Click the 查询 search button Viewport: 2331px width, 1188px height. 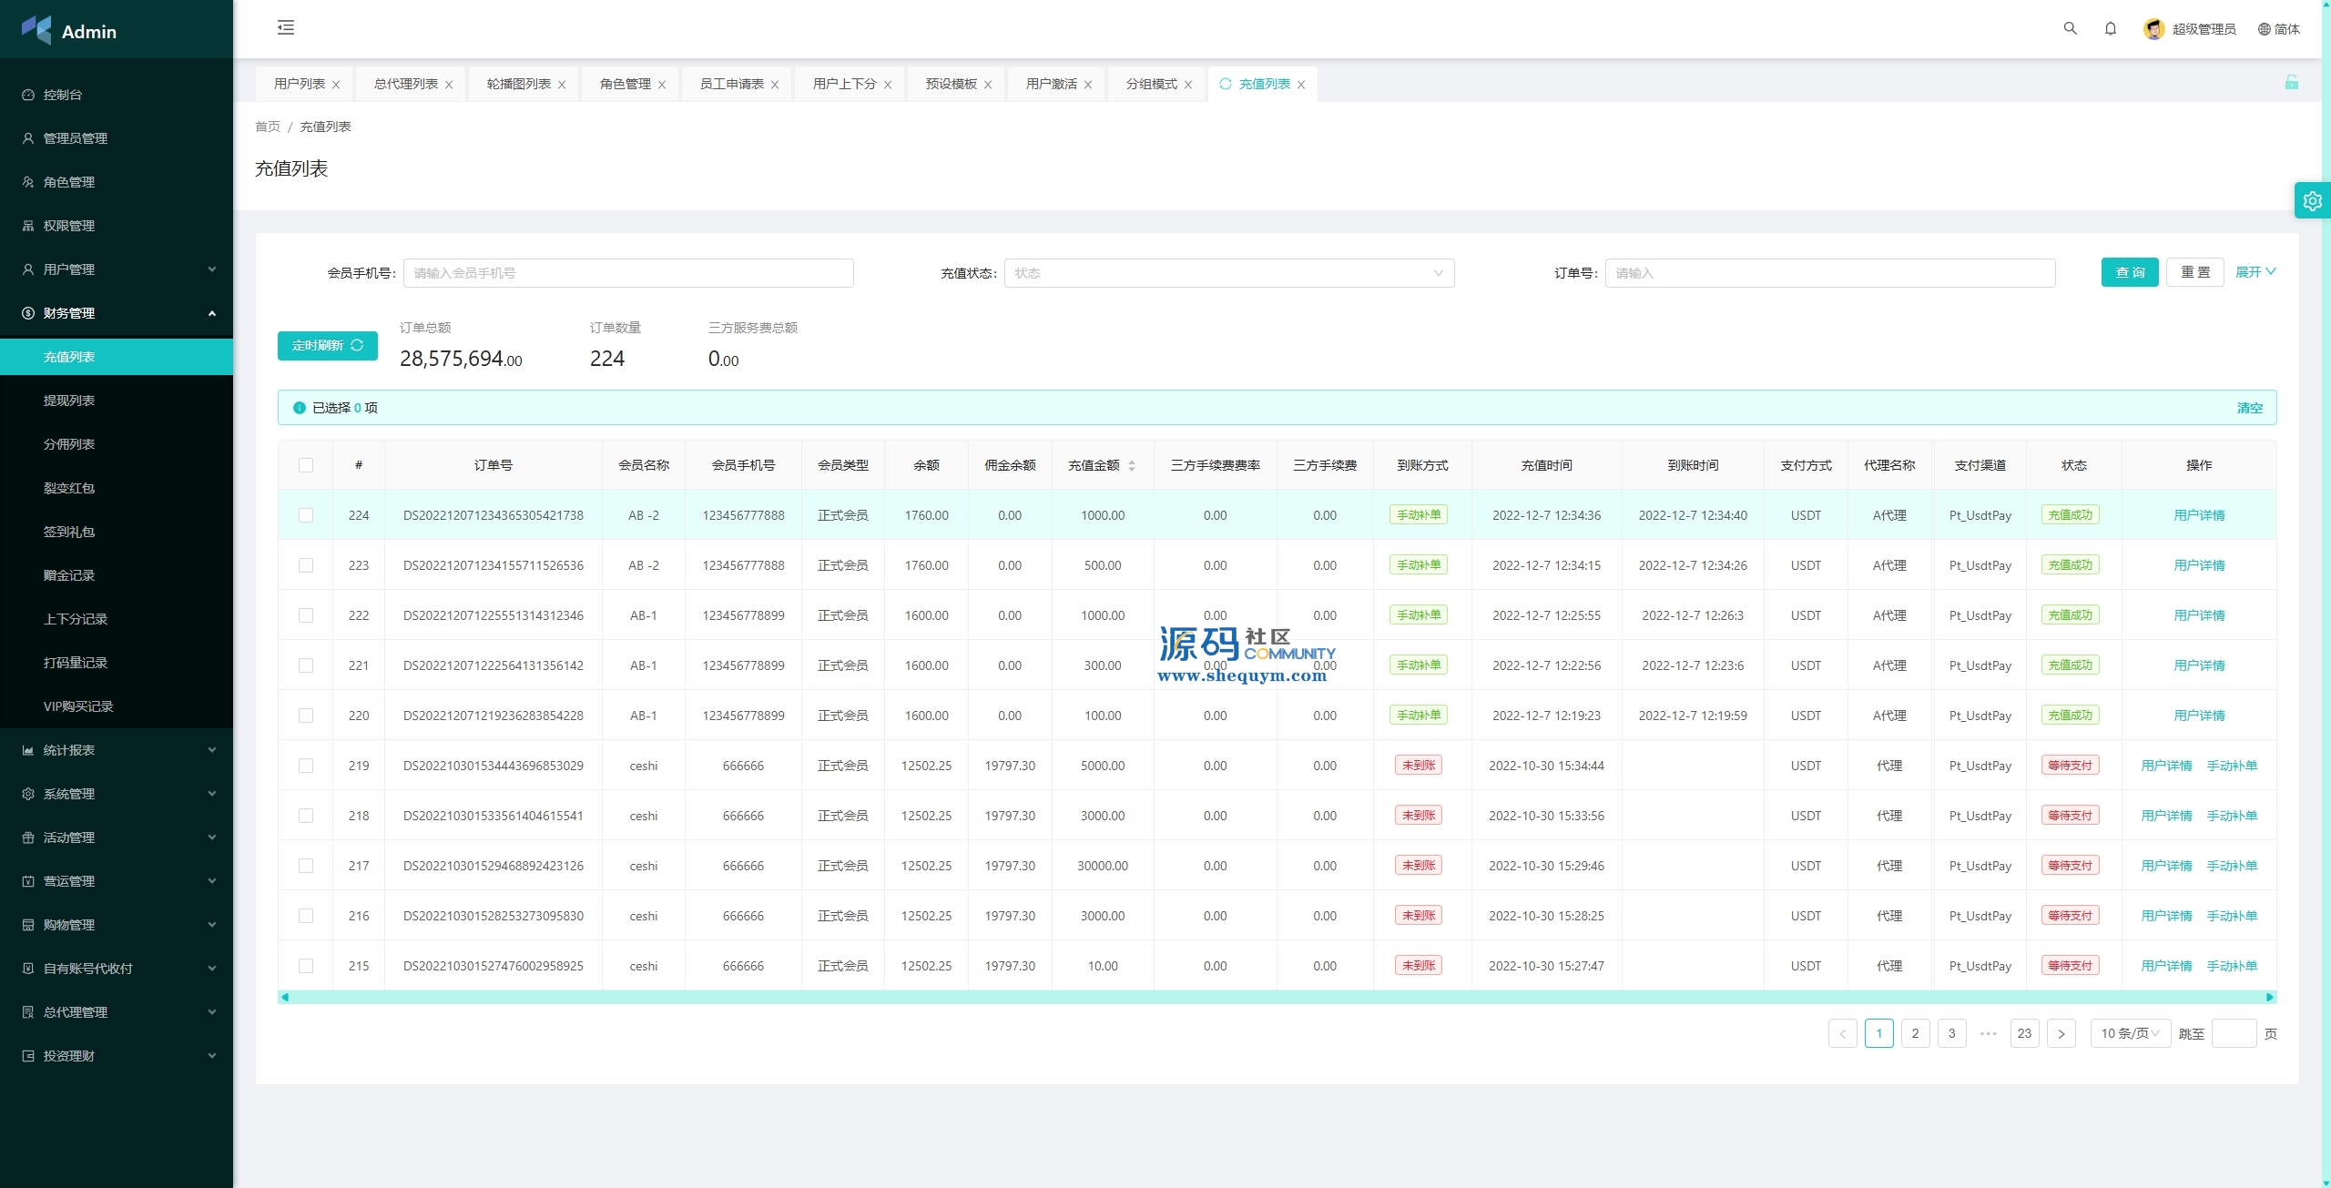tap(2129, 272)
